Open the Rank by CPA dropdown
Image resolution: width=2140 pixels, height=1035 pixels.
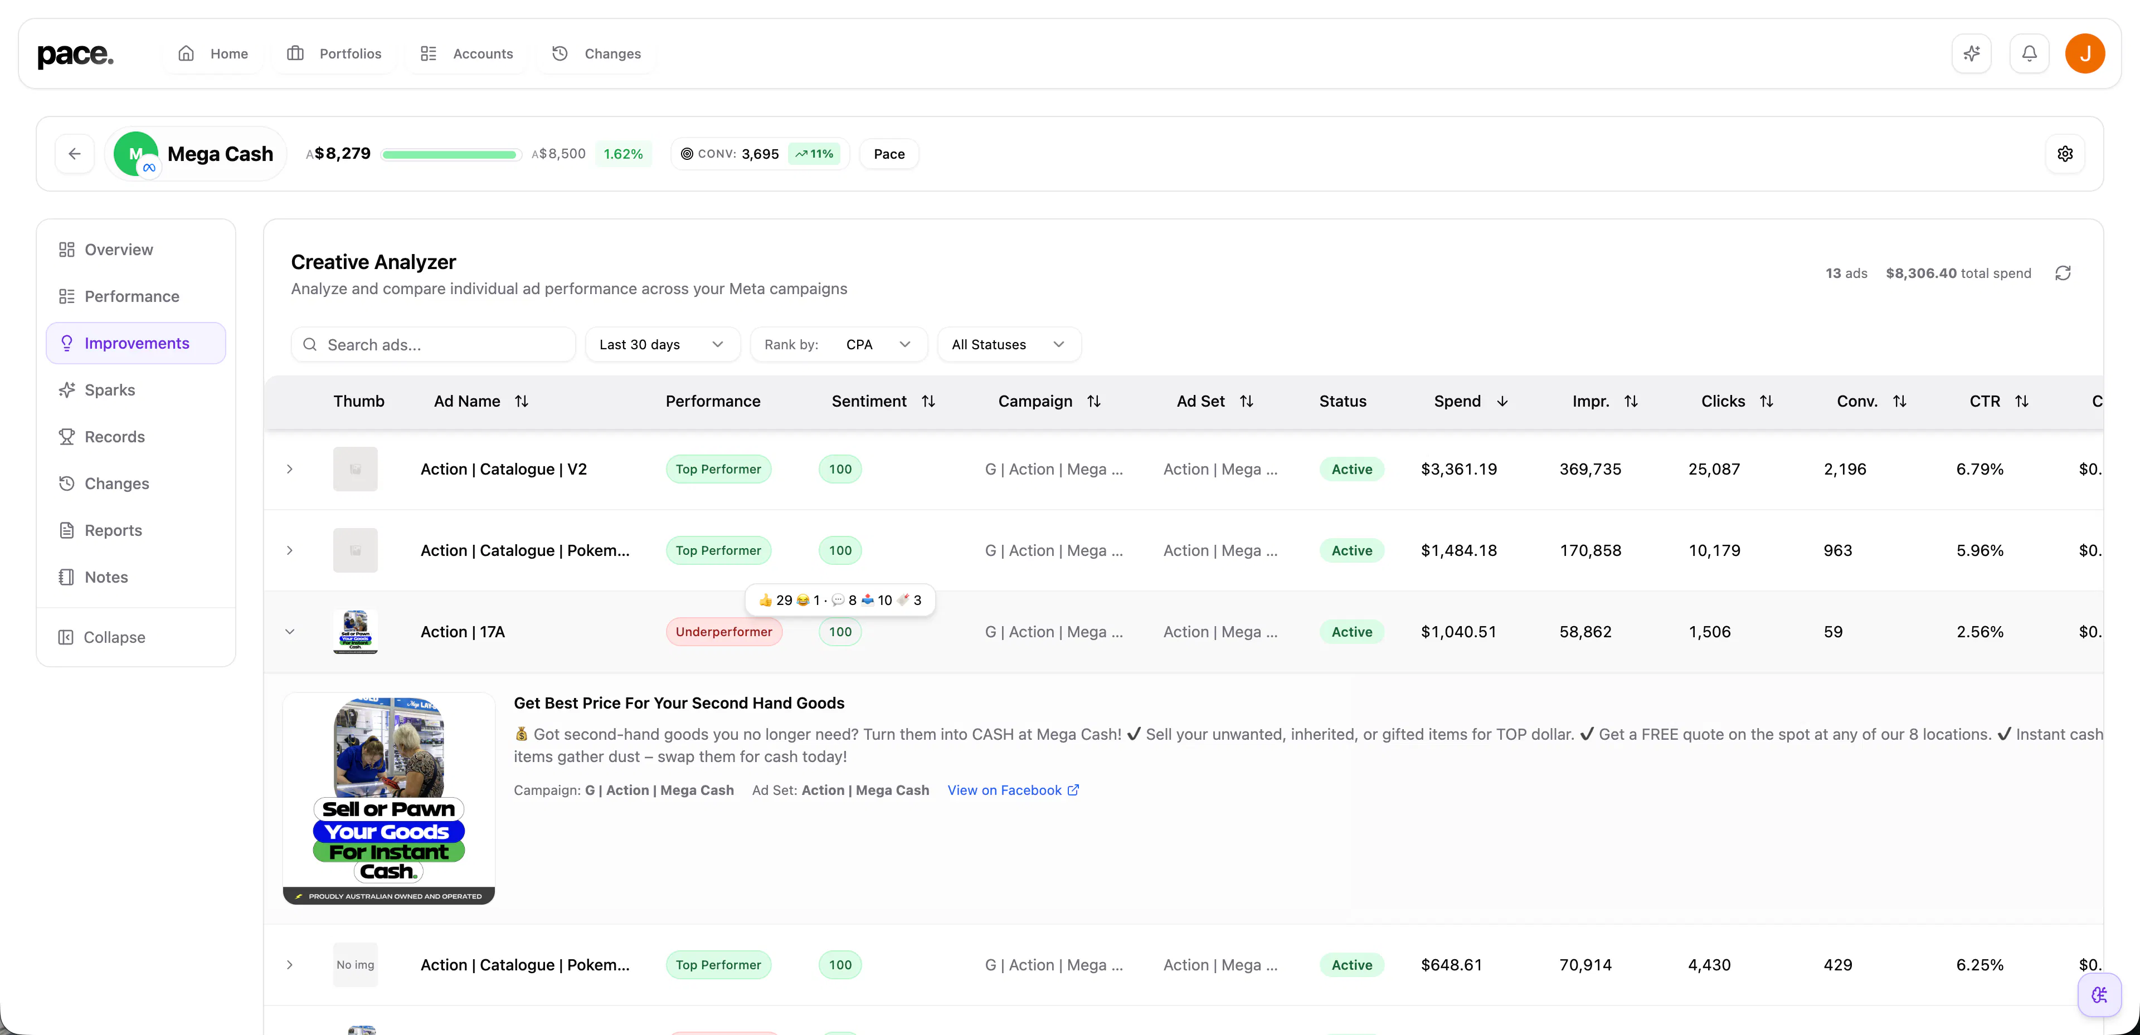coord(838,345)
